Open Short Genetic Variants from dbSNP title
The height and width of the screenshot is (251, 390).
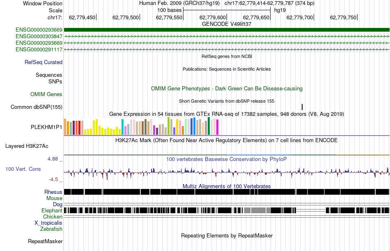227,101
